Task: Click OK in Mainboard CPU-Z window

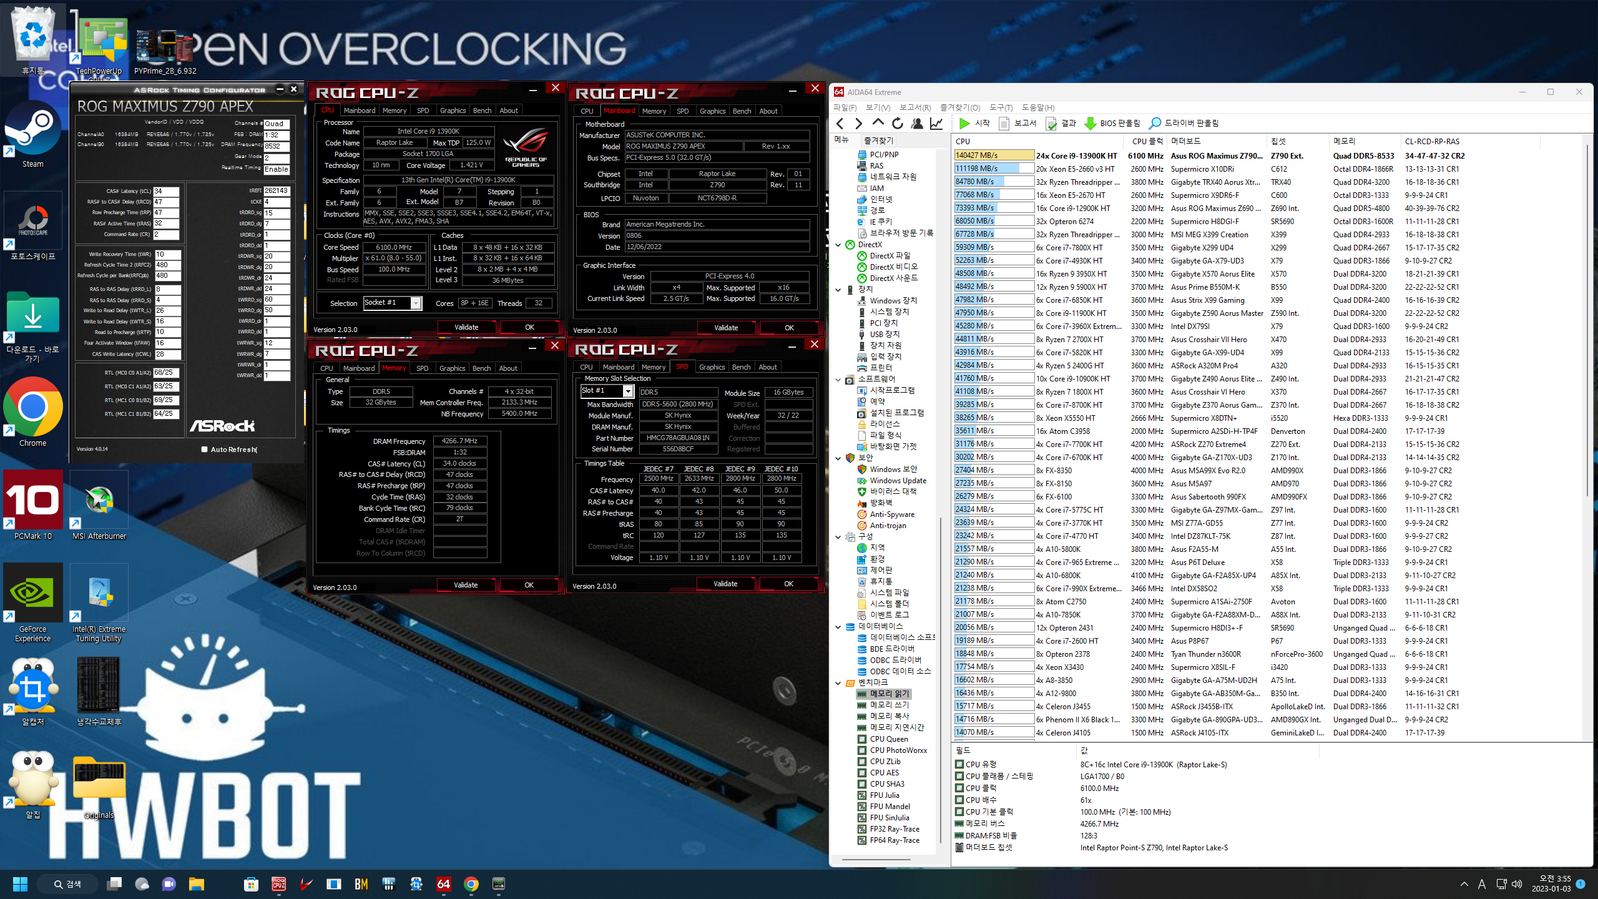Action: pos(789,328)
